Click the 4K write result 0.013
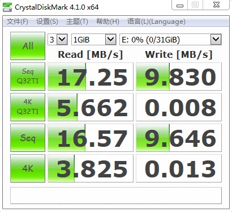Screen dimensions: 232x212 (179, 168)
